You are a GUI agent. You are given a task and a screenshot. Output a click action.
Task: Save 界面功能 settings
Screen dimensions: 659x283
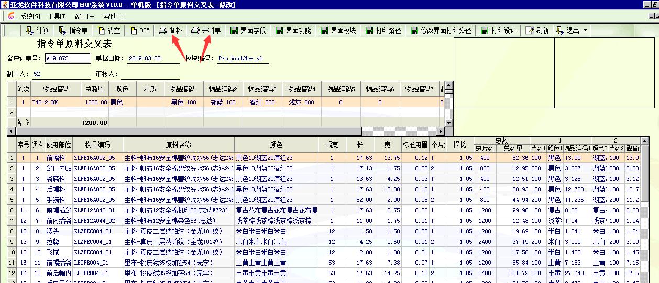293,30
